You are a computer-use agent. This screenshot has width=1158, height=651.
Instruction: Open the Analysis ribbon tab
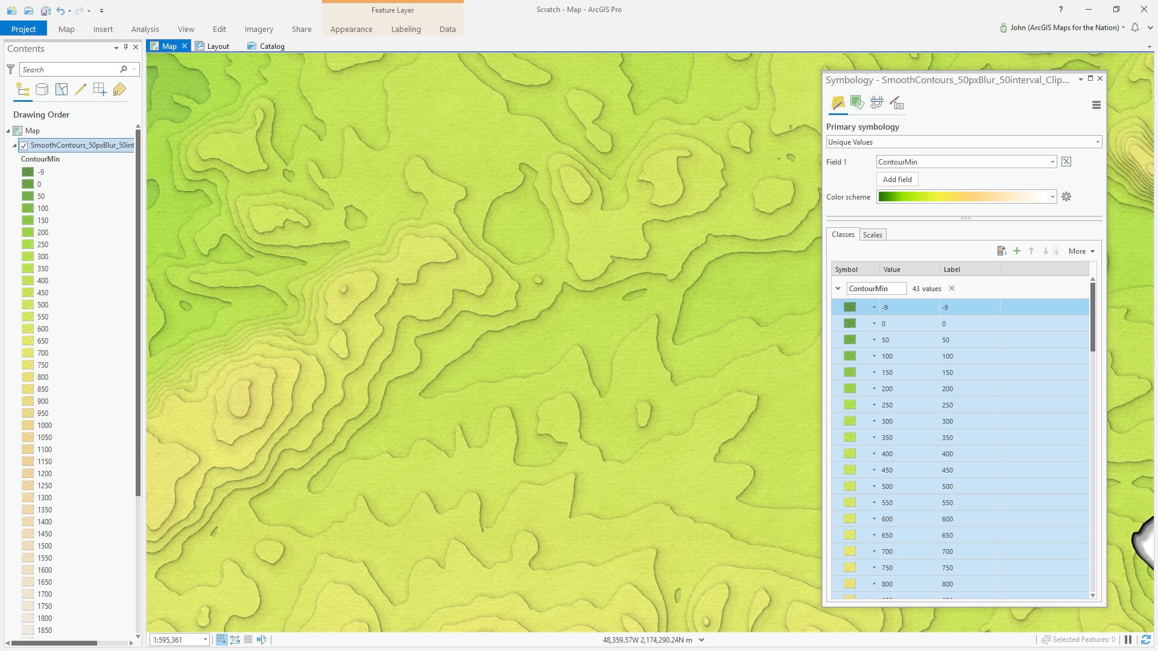[145, 29]
